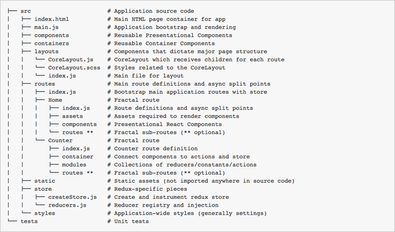395x232 pixels.
Task: Click the modules entry under Counter
Action: 74,165
